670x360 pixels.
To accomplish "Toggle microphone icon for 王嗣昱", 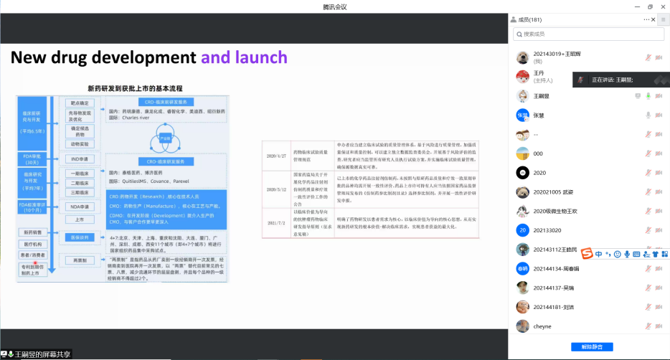I will pos(648,96).
